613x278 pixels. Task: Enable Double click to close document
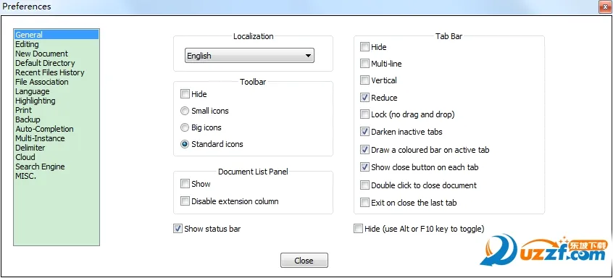pyautogui.click(x=364, y=185)
